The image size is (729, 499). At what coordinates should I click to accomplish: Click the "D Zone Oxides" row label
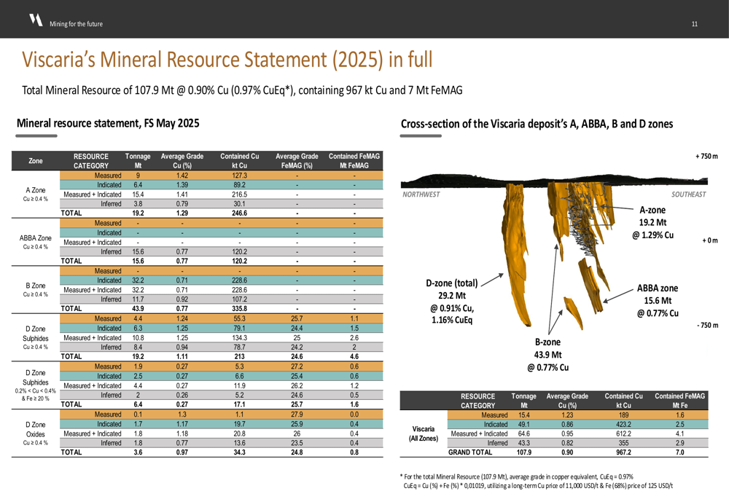coord(36,433)
